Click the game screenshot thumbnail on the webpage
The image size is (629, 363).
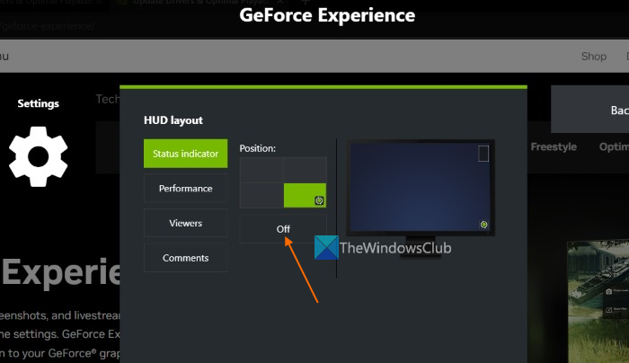click(x=598, y=302)
